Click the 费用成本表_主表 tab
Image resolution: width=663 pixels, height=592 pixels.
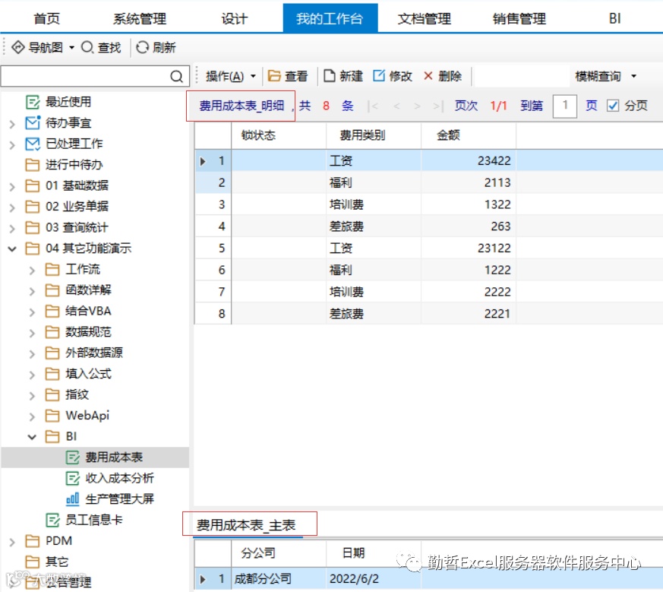pyautogui.click(x=245, y=525)
